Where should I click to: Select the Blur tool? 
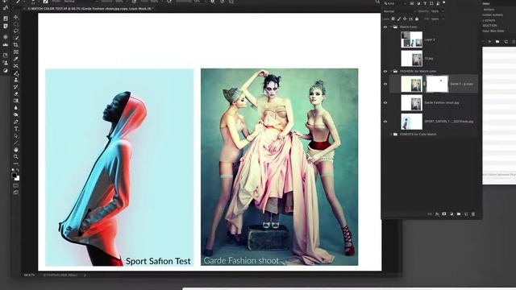(16, 107)
